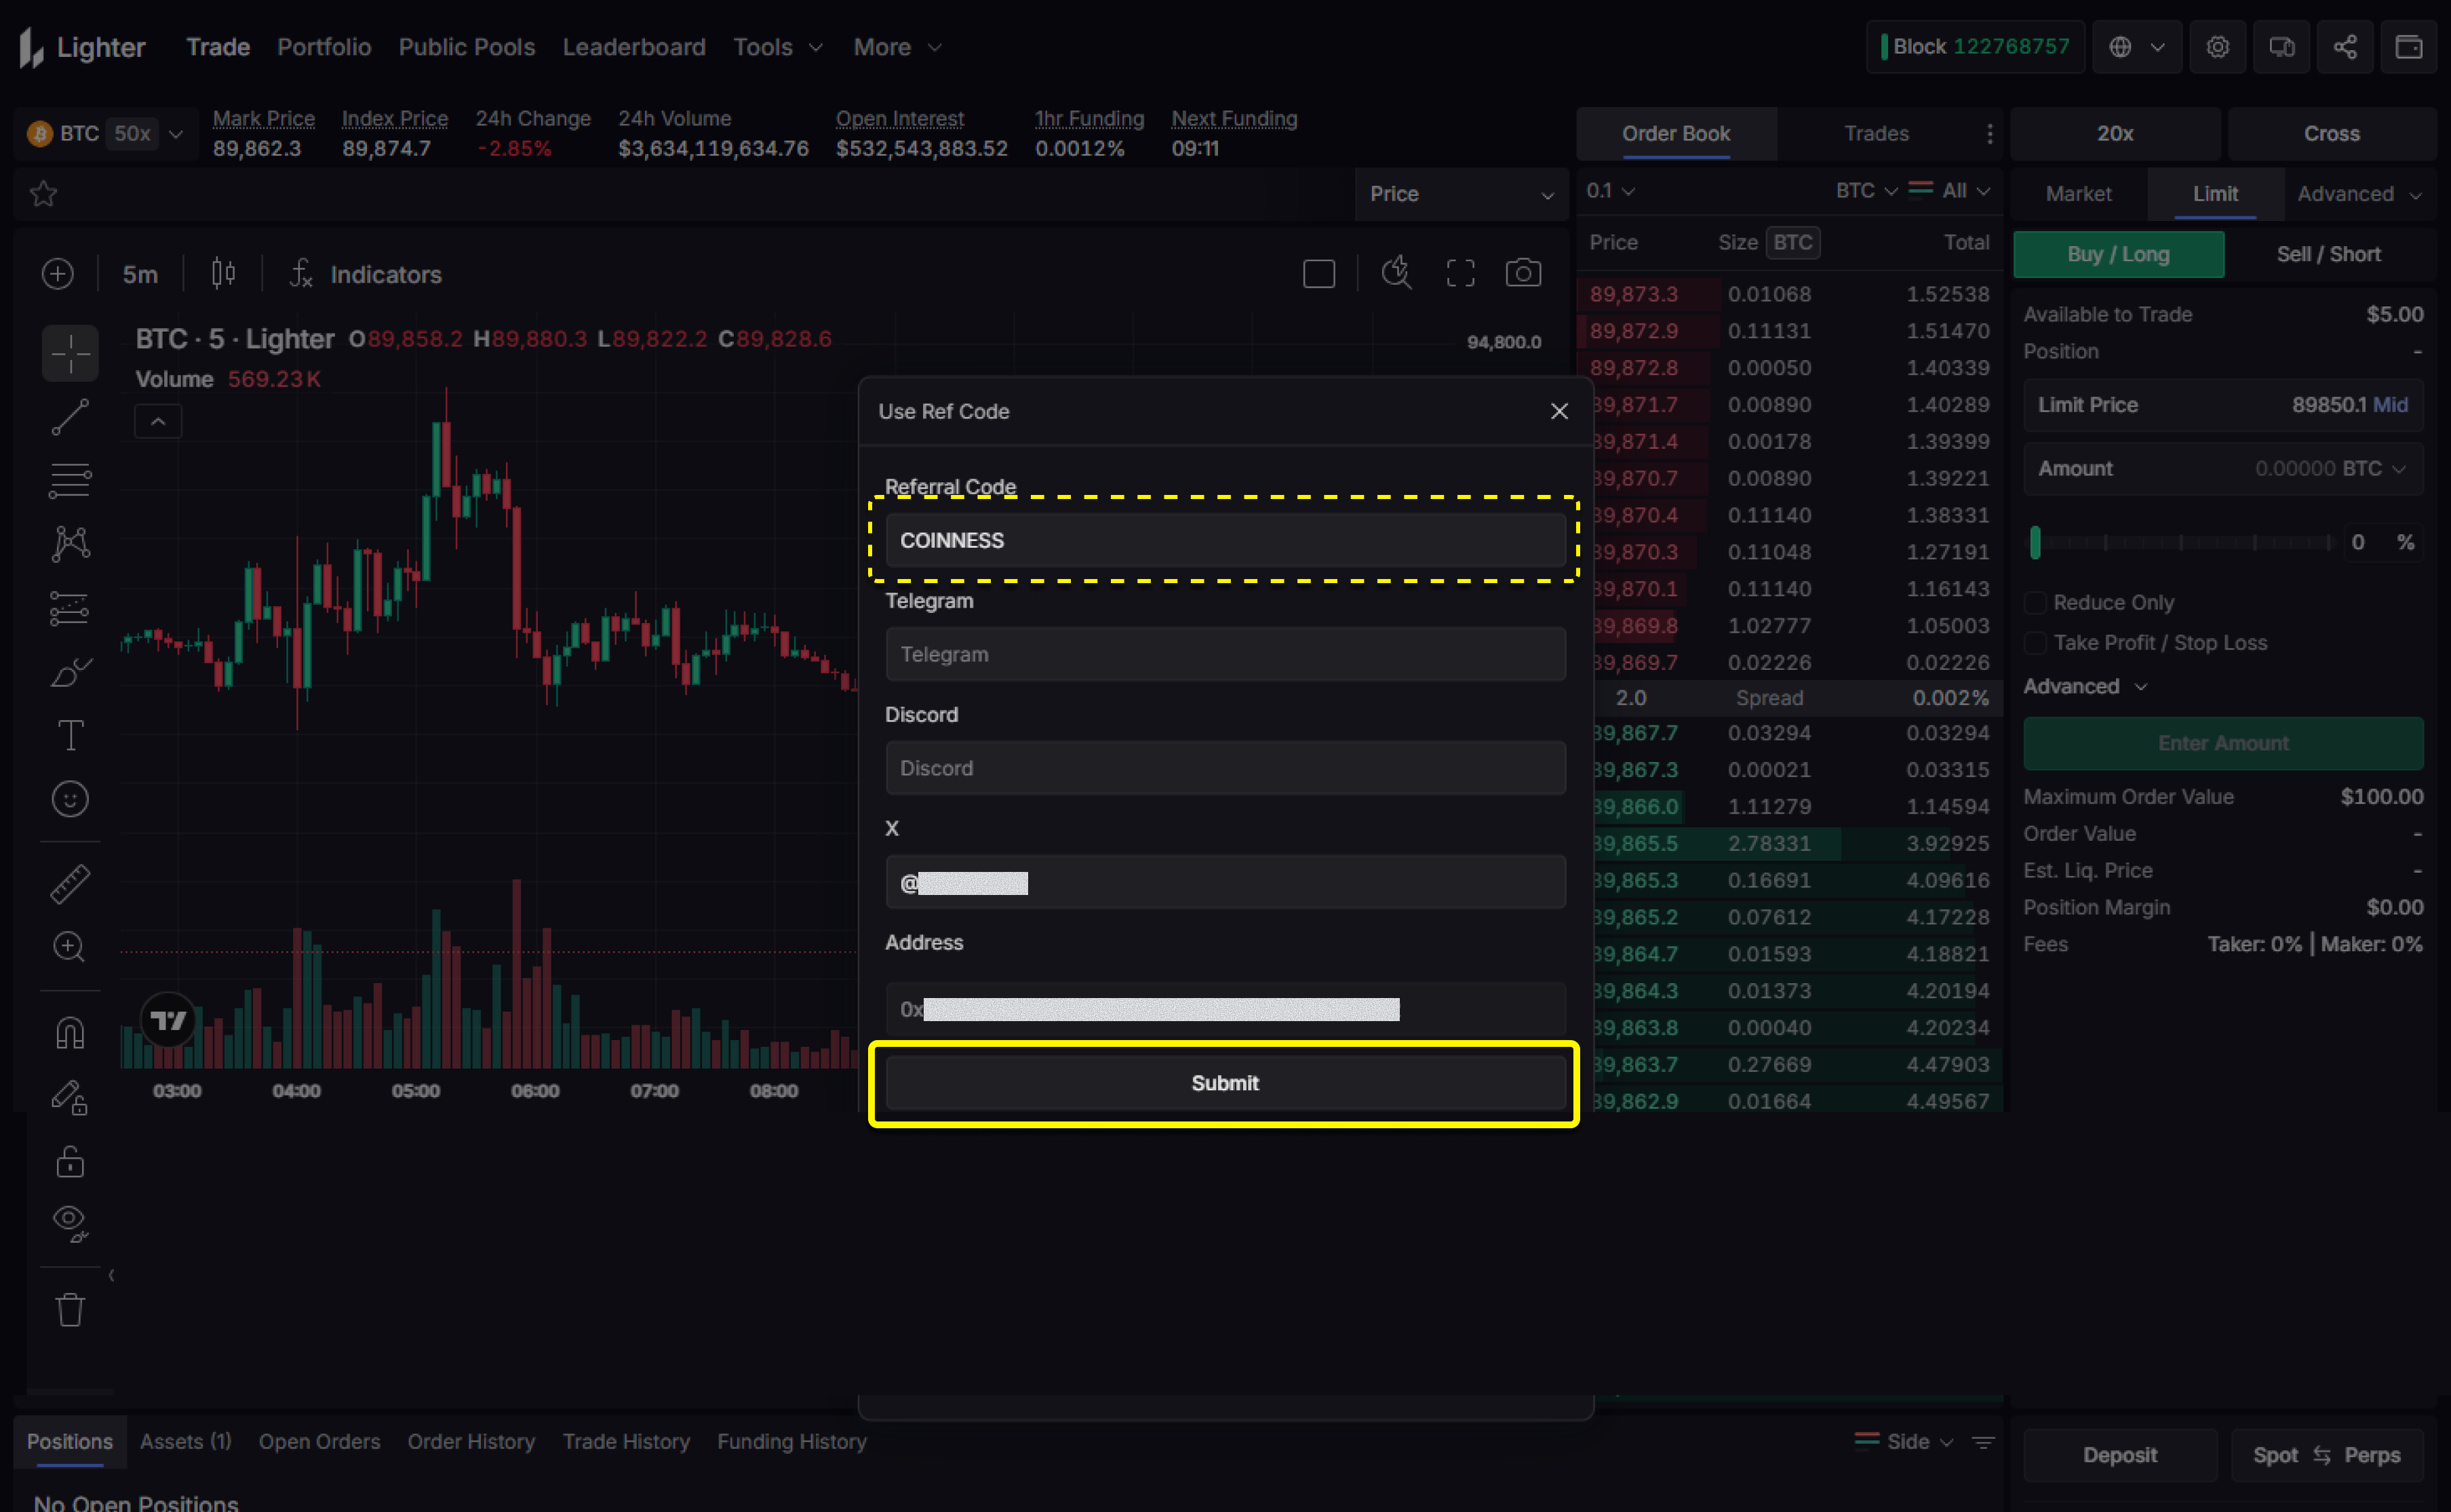Open Public Pools page
The image size is (2451, 1512).
click(466, 47)
